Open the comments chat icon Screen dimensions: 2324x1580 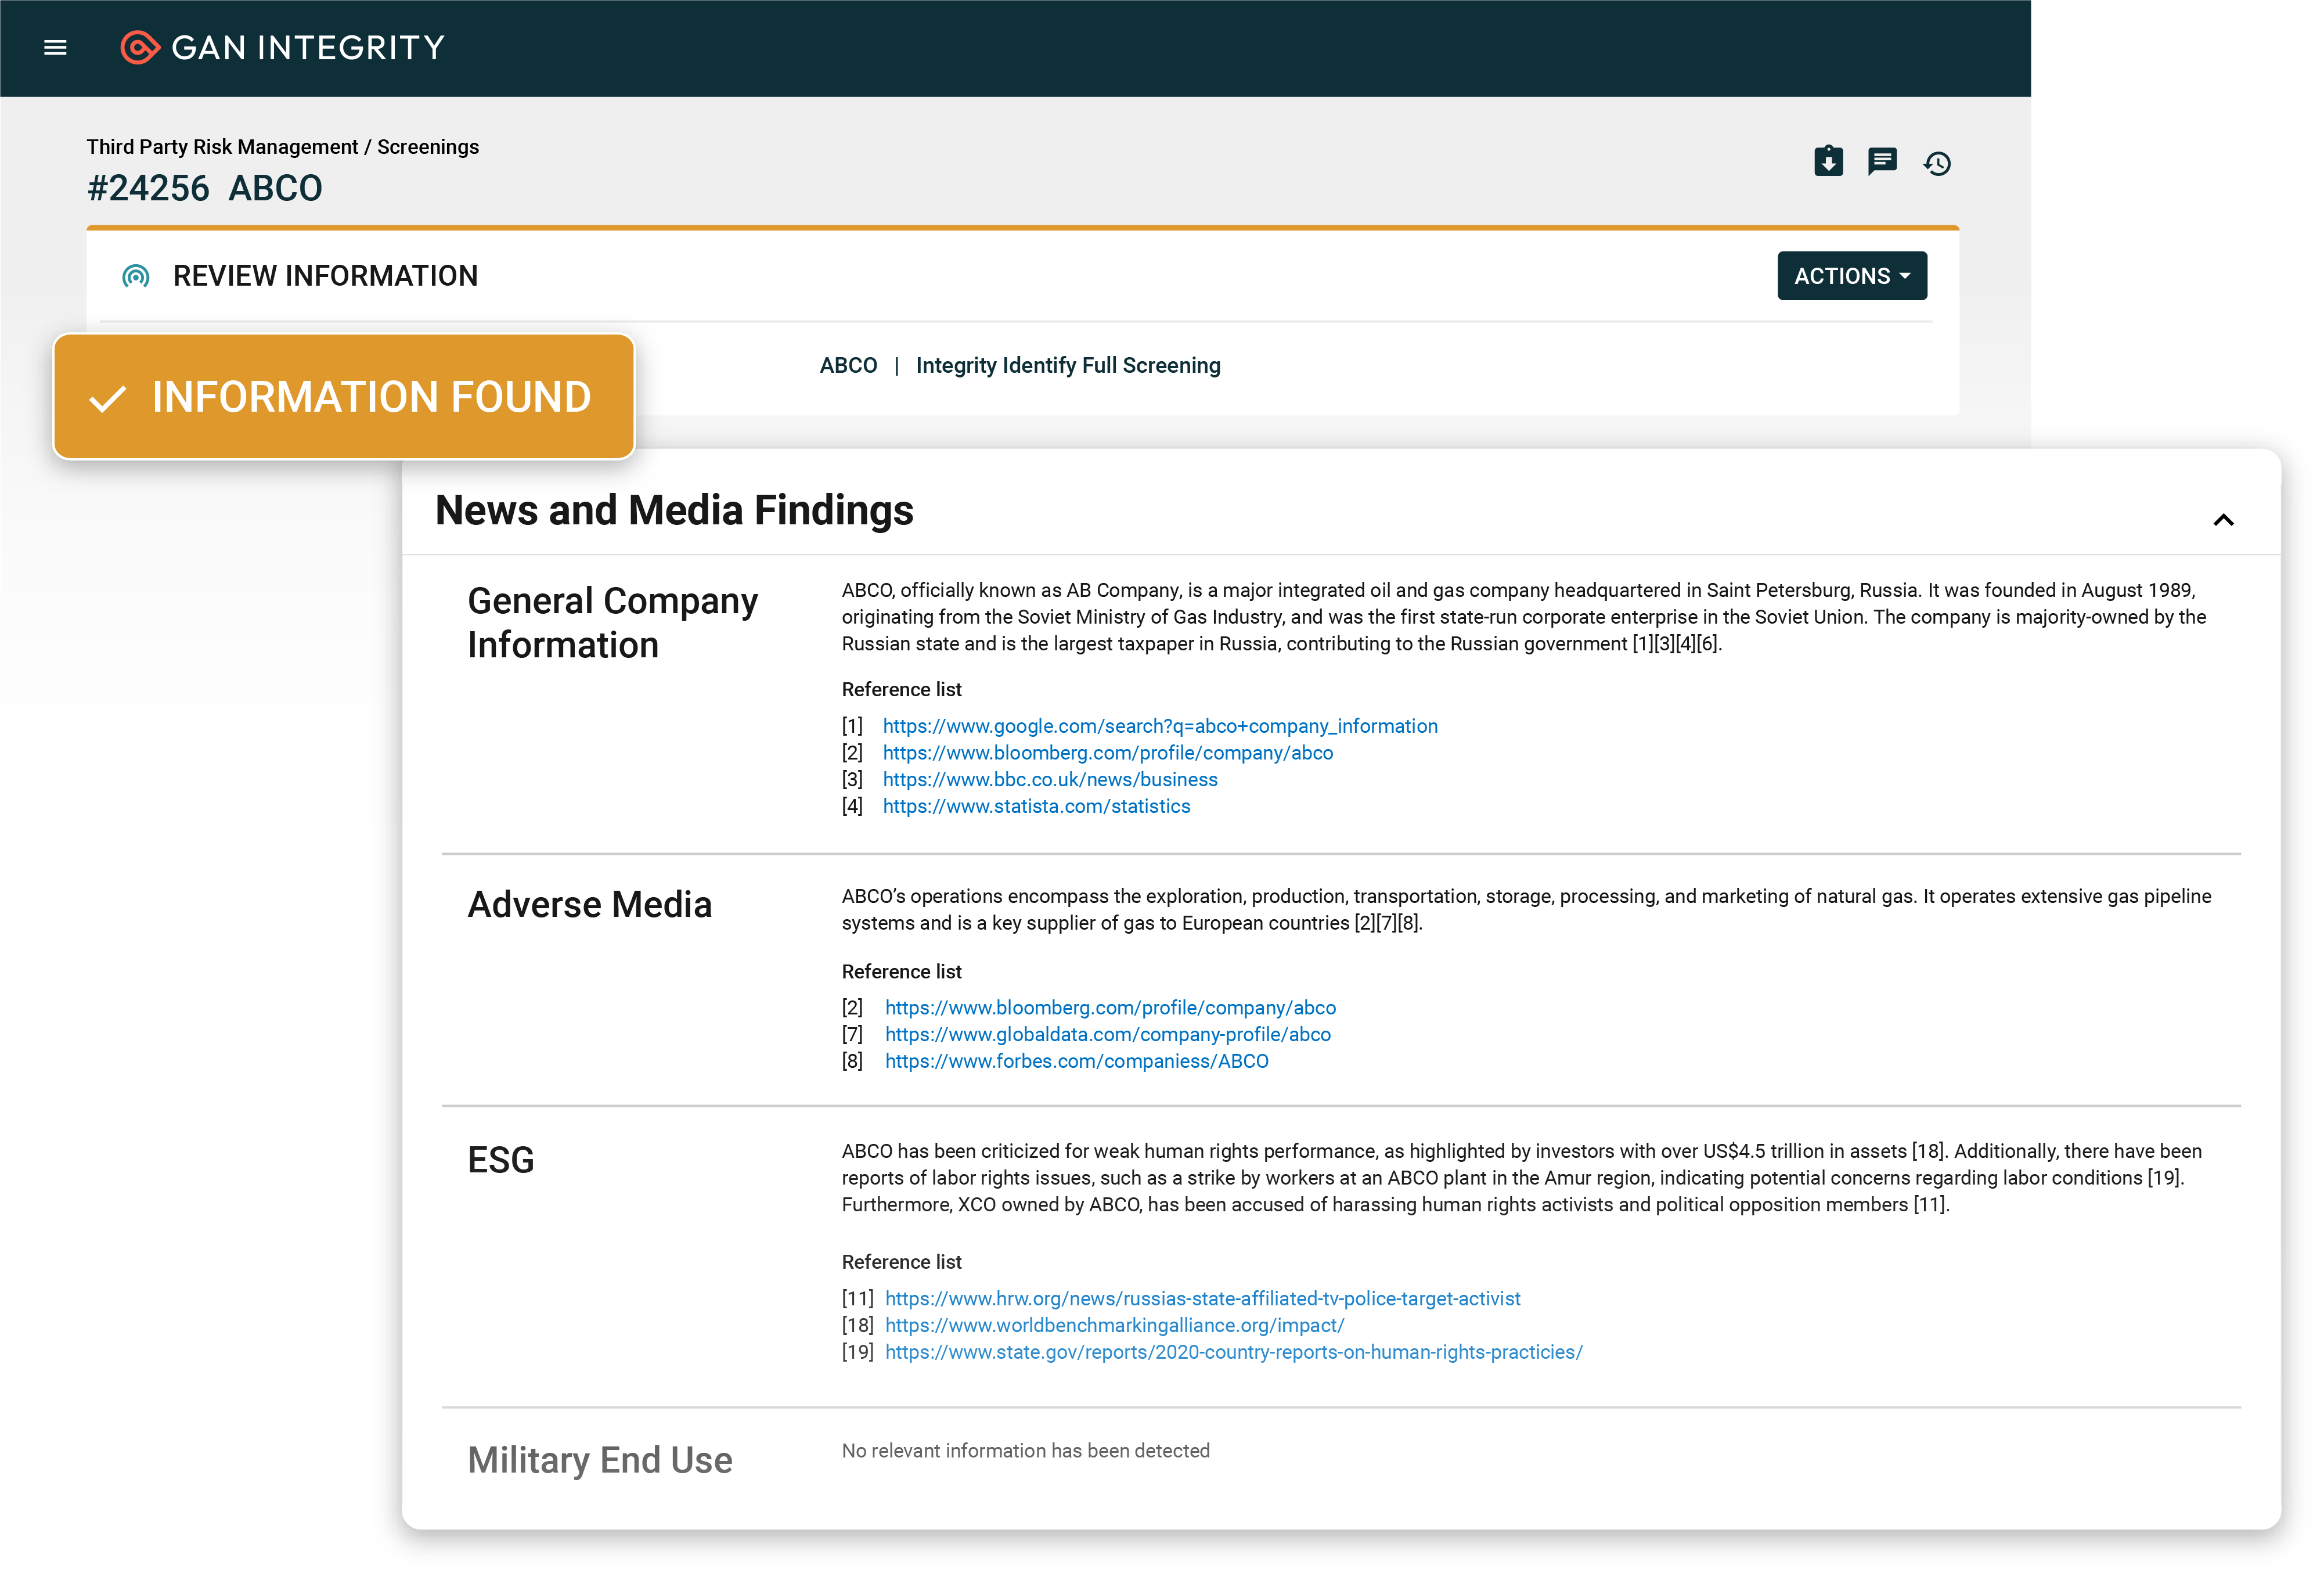coord(1882,161)
